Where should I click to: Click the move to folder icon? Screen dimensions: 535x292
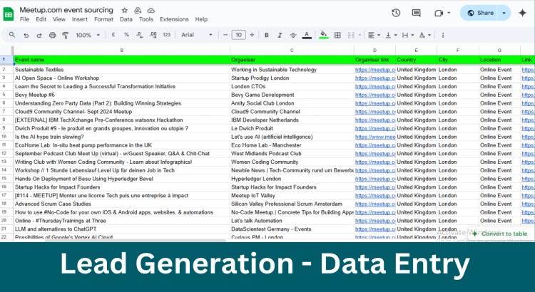138,10
